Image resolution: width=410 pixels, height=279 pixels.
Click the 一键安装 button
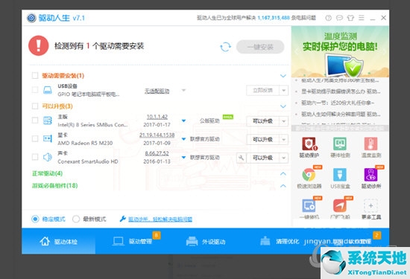[x=260, y=47]
